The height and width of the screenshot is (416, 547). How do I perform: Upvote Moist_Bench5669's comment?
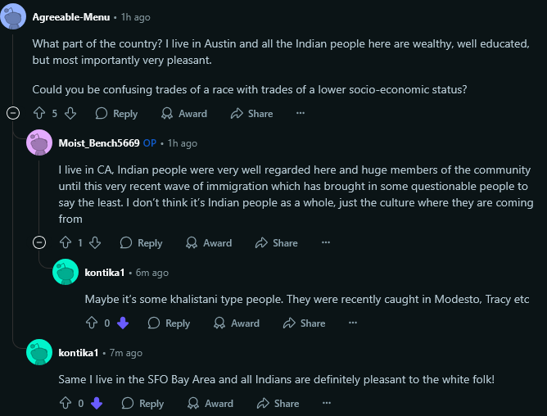point(65,242)
